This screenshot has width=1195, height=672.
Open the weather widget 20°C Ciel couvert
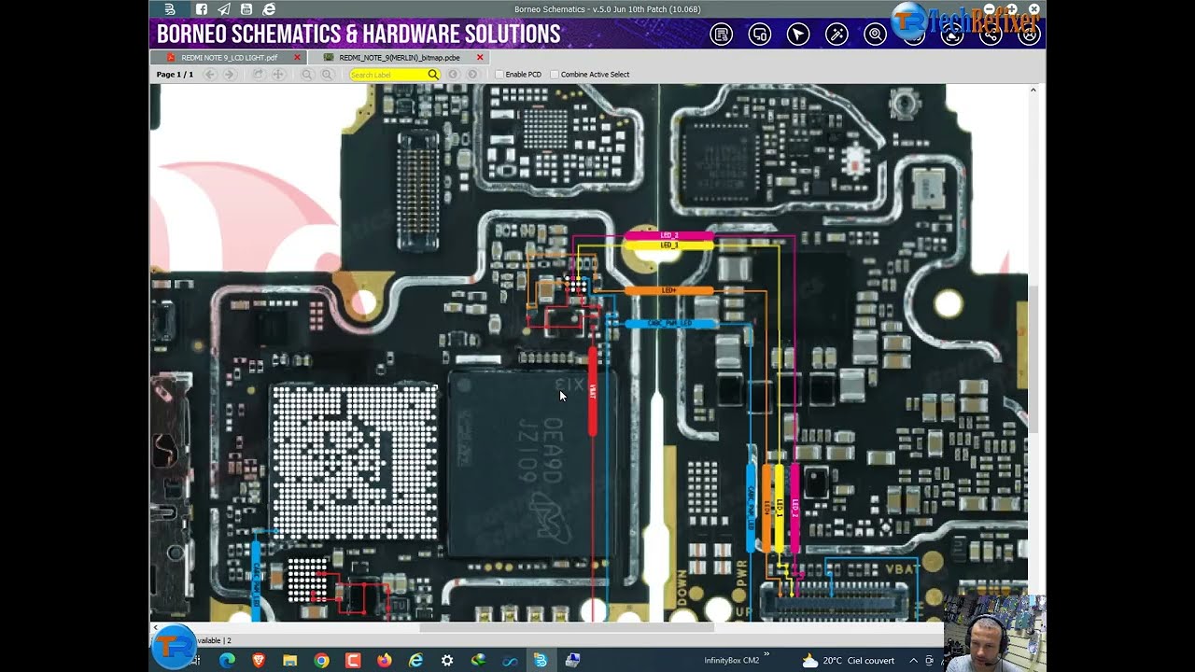[x=849, y=661]
